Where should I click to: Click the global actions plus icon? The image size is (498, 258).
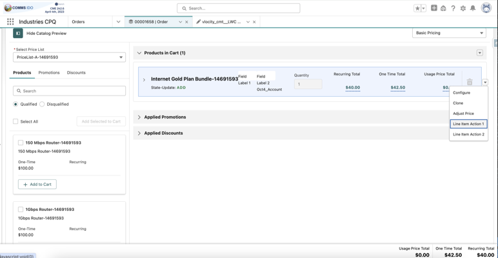tap(434, 8)
